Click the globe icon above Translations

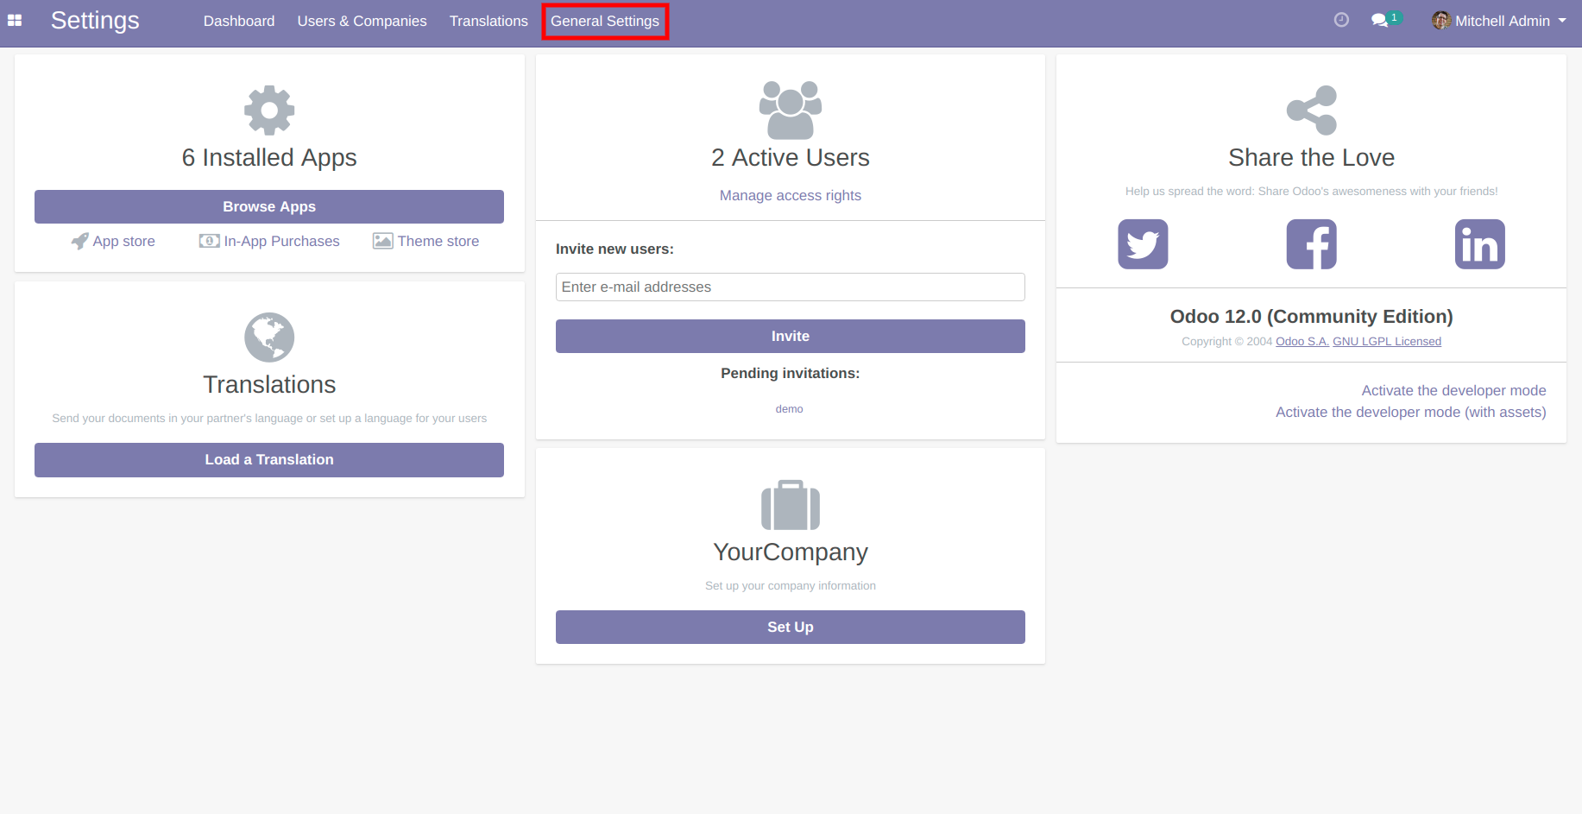click(269, 338)
